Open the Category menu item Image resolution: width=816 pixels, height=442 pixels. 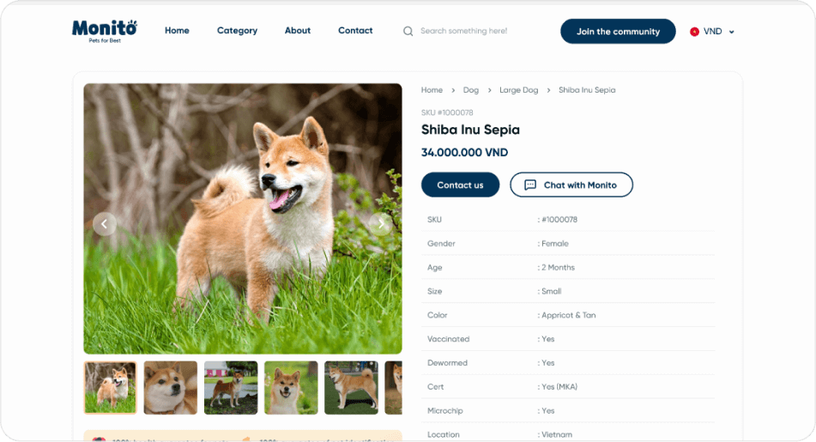pyautogui.click(x=238, y=31)
